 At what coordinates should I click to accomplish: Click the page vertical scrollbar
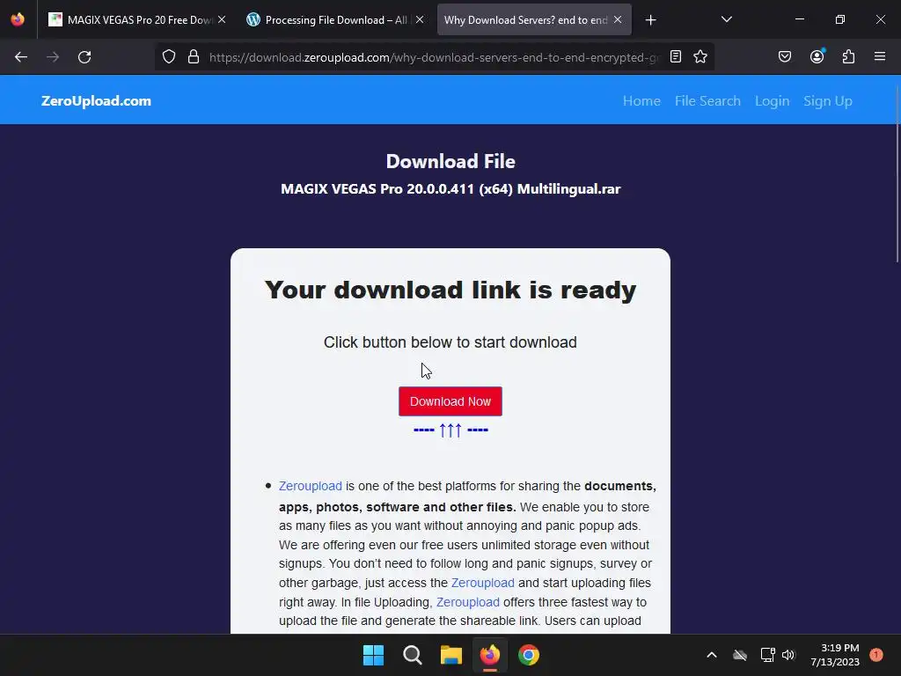coord(897,173)
